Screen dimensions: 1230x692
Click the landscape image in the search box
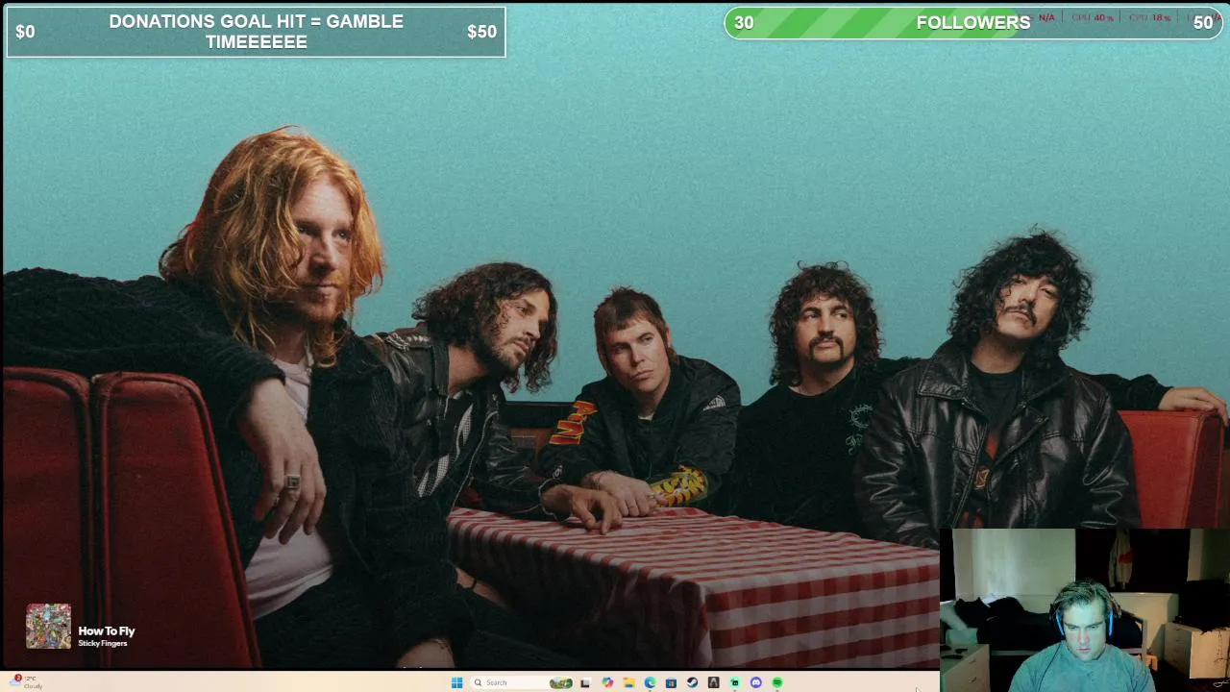[561, 682]
